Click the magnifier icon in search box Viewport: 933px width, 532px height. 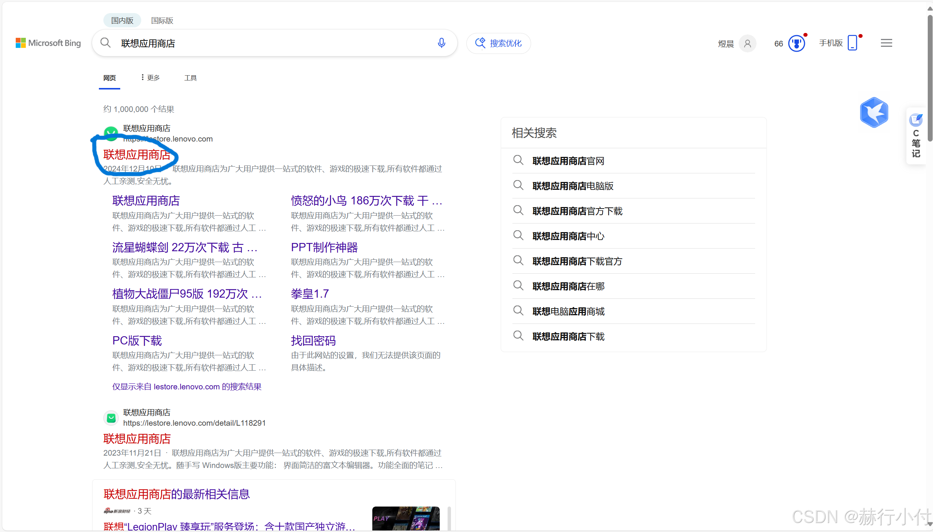[106, 43]
